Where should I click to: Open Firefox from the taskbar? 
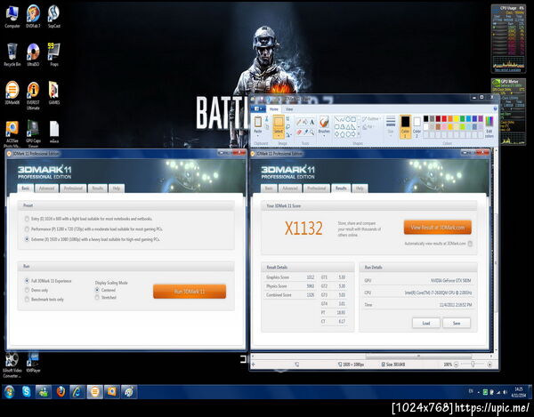tap(61, 392)
